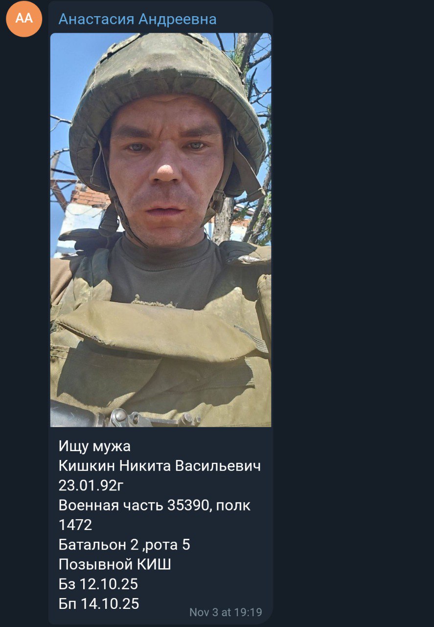Open sender name Анастасия Андреевна
434x627 pixels.
pyautogui.click(x=137, y=19)
